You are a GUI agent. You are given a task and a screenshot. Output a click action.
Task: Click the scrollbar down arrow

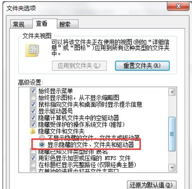172,168
